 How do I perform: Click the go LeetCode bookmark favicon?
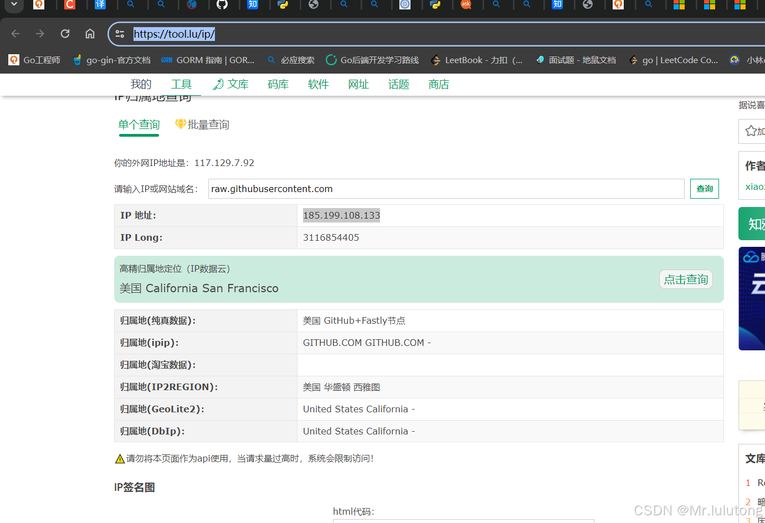(634, 60)
